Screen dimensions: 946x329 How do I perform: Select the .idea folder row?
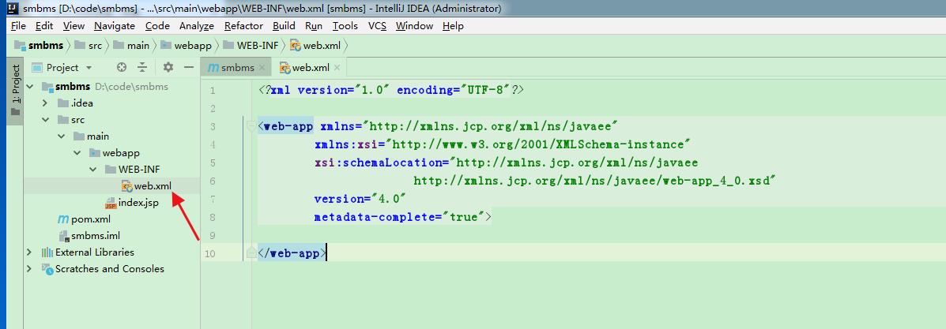pyautogui.click(x=112, y=103)
